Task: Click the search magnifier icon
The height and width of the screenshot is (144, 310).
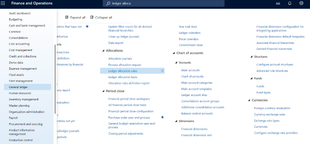Action: (109, 3)
